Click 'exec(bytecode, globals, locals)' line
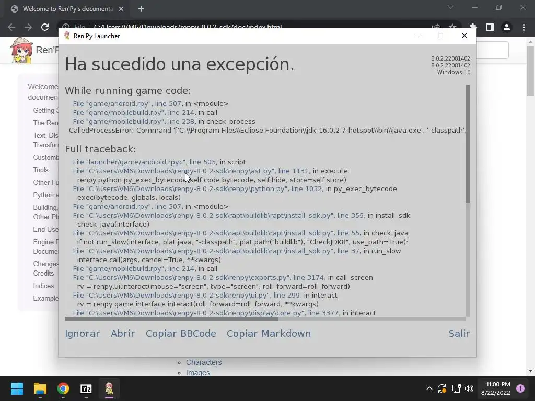This screenshot has width=535, height=401. [129, 198]
